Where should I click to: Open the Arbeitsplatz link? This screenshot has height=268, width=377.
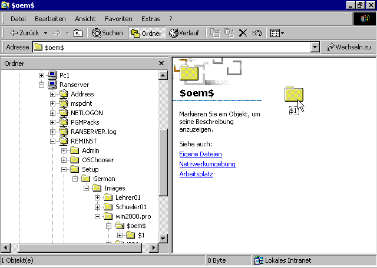point(196,174)
